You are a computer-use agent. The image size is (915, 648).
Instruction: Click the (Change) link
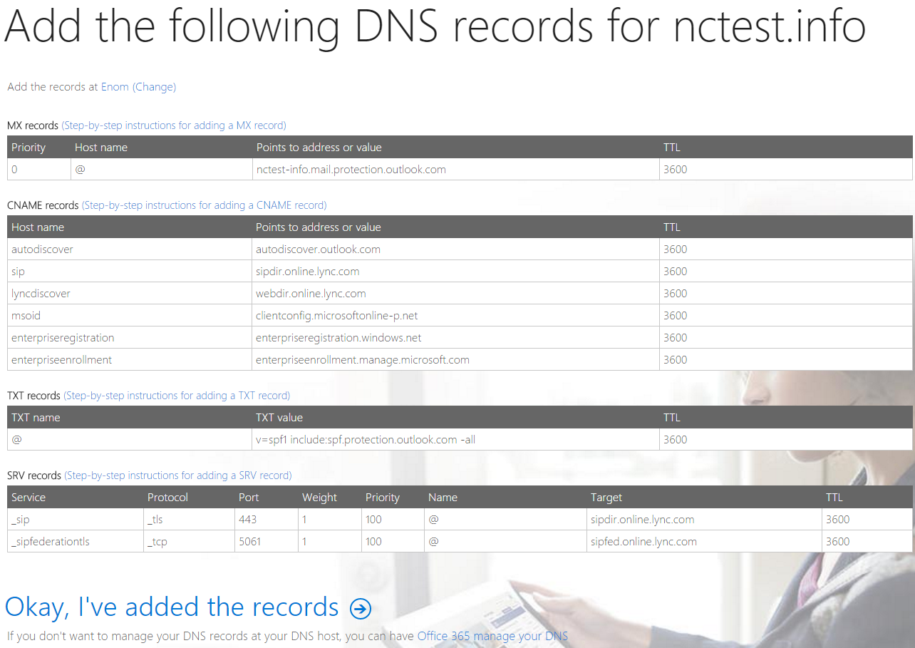coord(154,87)
